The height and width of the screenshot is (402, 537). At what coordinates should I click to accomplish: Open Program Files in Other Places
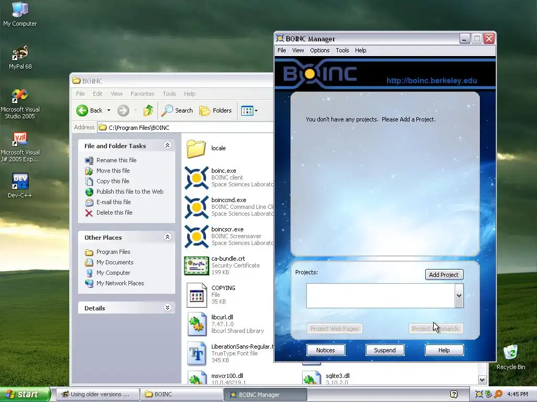point(113,252)
